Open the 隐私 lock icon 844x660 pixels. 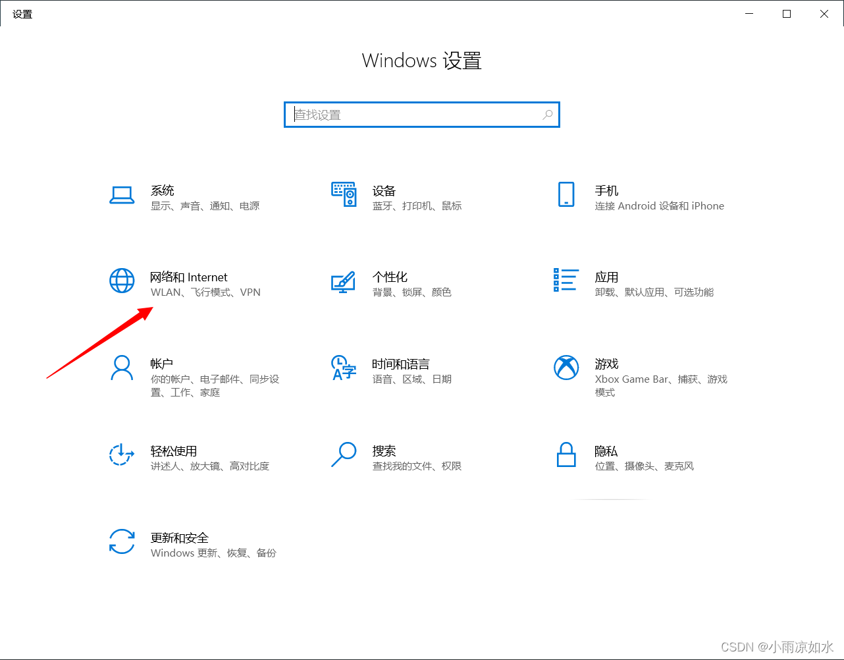[566, 454]
